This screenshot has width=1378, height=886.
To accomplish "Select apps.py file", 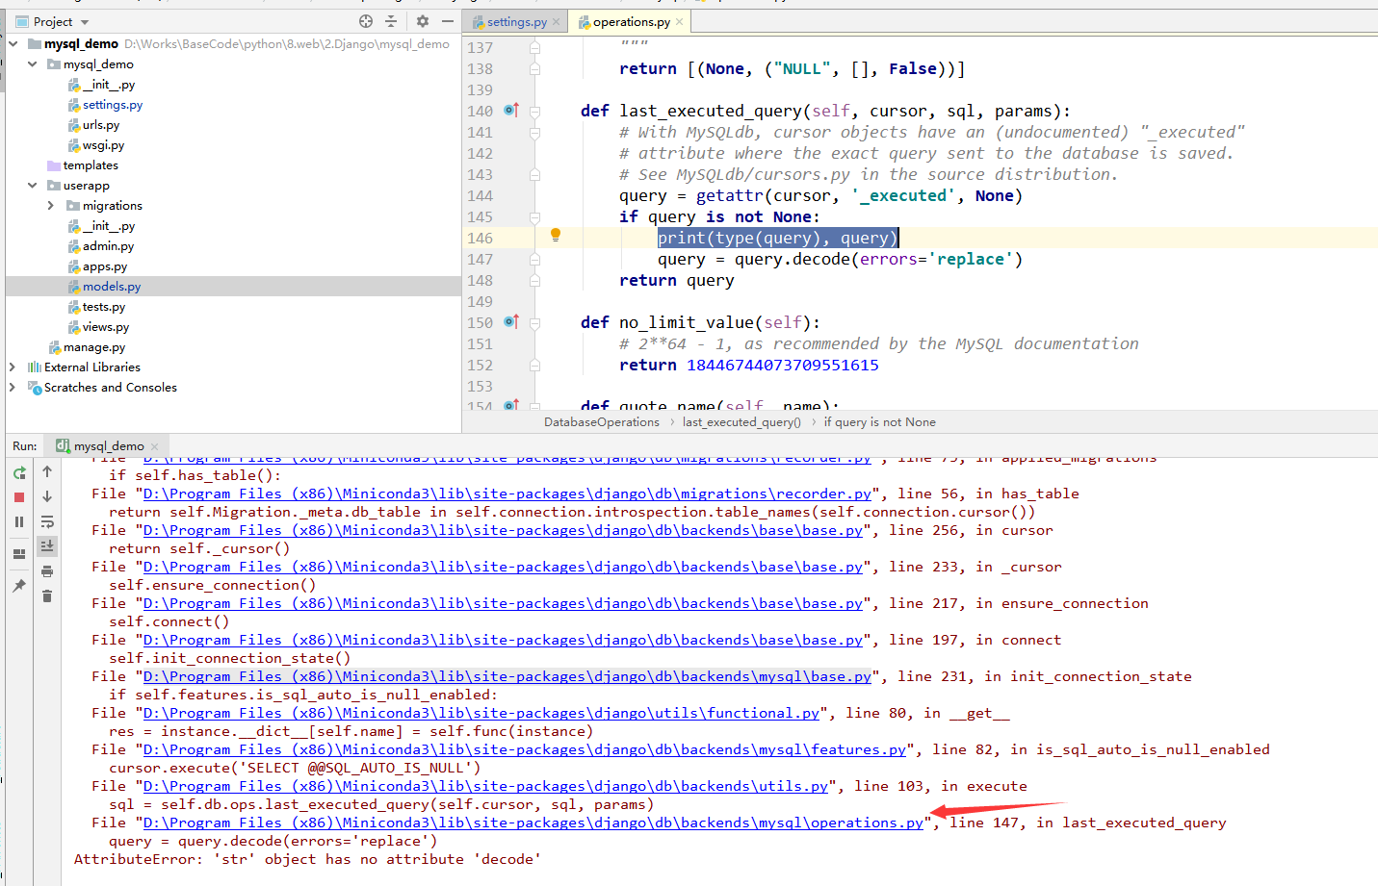I will point(104,266).
